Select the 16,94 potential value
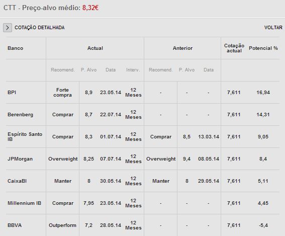The width and height of the screenshot is (285, 236). (x=263, y=93)
